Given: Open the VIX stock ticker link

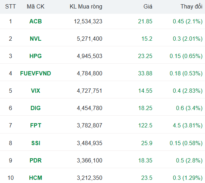Looking at the screenshot, I should [x=36, y=91].
